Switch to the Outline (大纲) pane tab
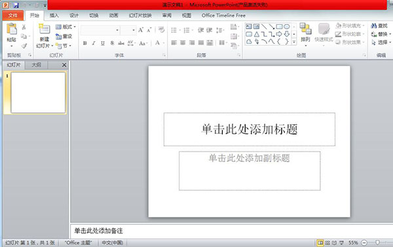Screen dimensions: 393x247 coord(36,65)
